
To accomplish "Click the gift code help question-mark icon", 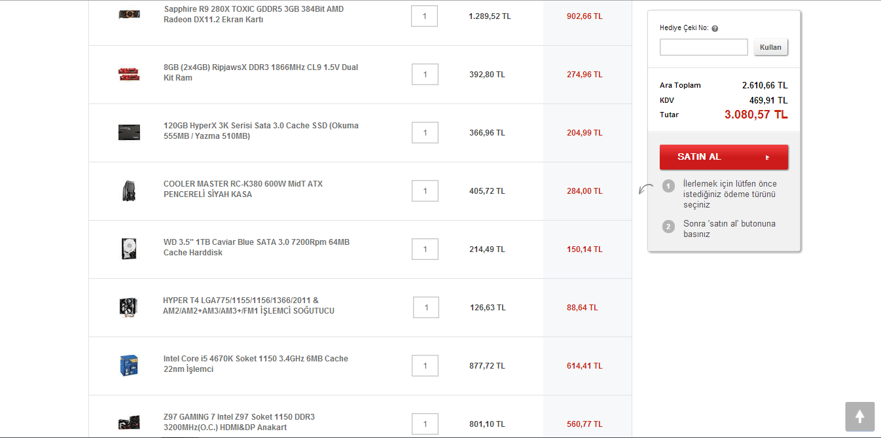I will [x=715, y=29].
